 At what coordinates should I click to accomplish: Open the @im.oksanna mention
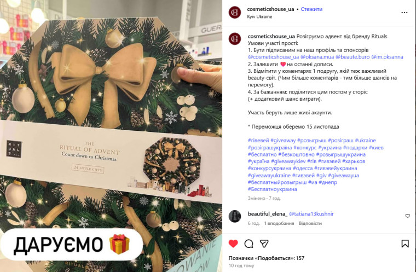click(387, 57)
